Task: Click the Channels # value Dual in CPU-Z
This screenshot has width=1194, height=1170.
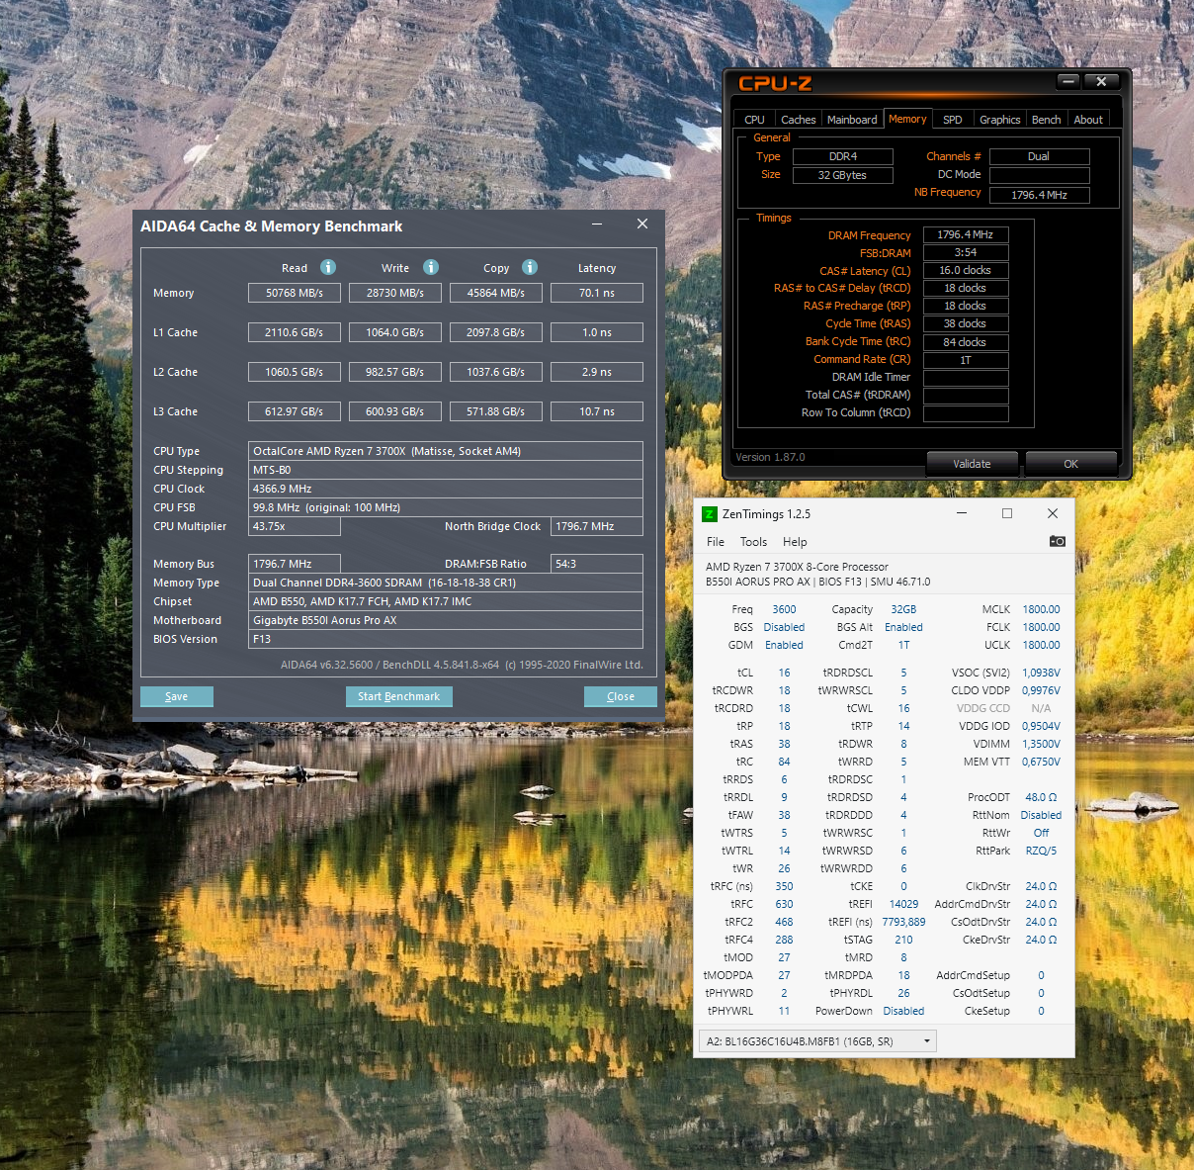Action: point(1040,156)
